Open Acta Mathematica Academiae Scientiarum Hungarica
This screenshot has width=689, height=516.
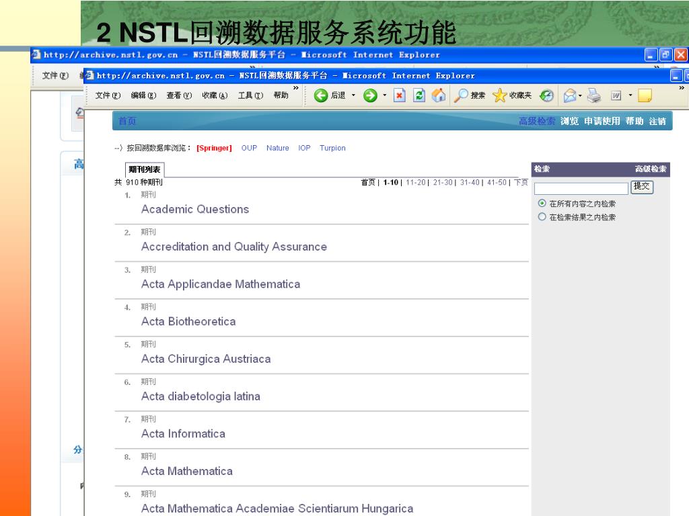coord(277,509)
